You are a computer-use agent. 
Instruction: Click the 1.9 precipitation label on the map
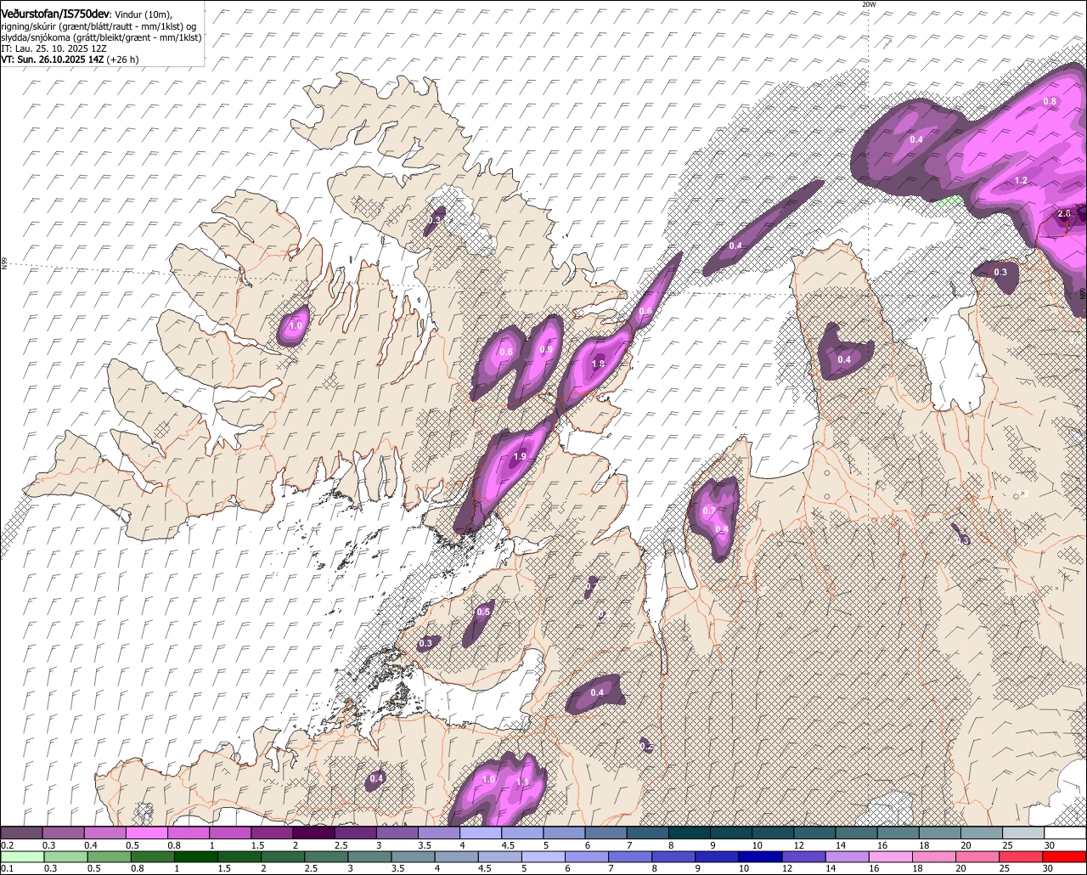[x=520, y=457]
